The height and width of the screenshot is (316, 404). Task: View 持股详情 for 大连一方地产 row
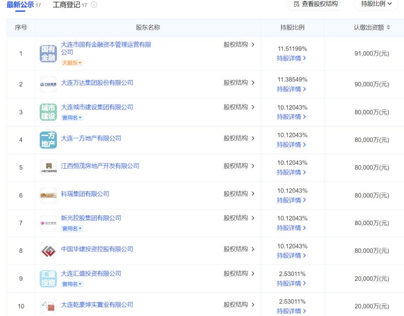coord(291,145)
